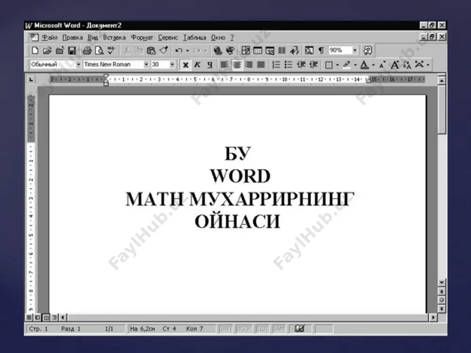Screen dimensions: 471x353
Task: Click the vertical scrollbar down arrow
Action: click(x=442, y=282)
